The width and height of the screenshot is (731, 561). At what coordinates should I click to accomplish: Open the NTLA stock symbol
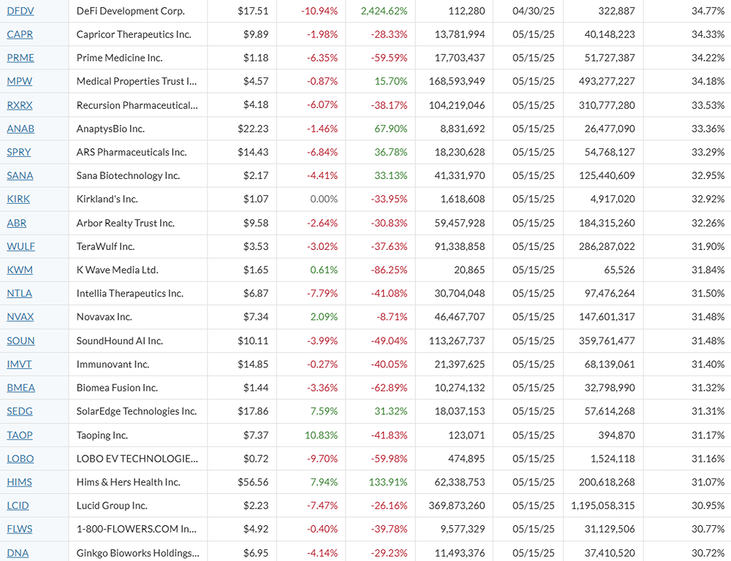point(20,293)
